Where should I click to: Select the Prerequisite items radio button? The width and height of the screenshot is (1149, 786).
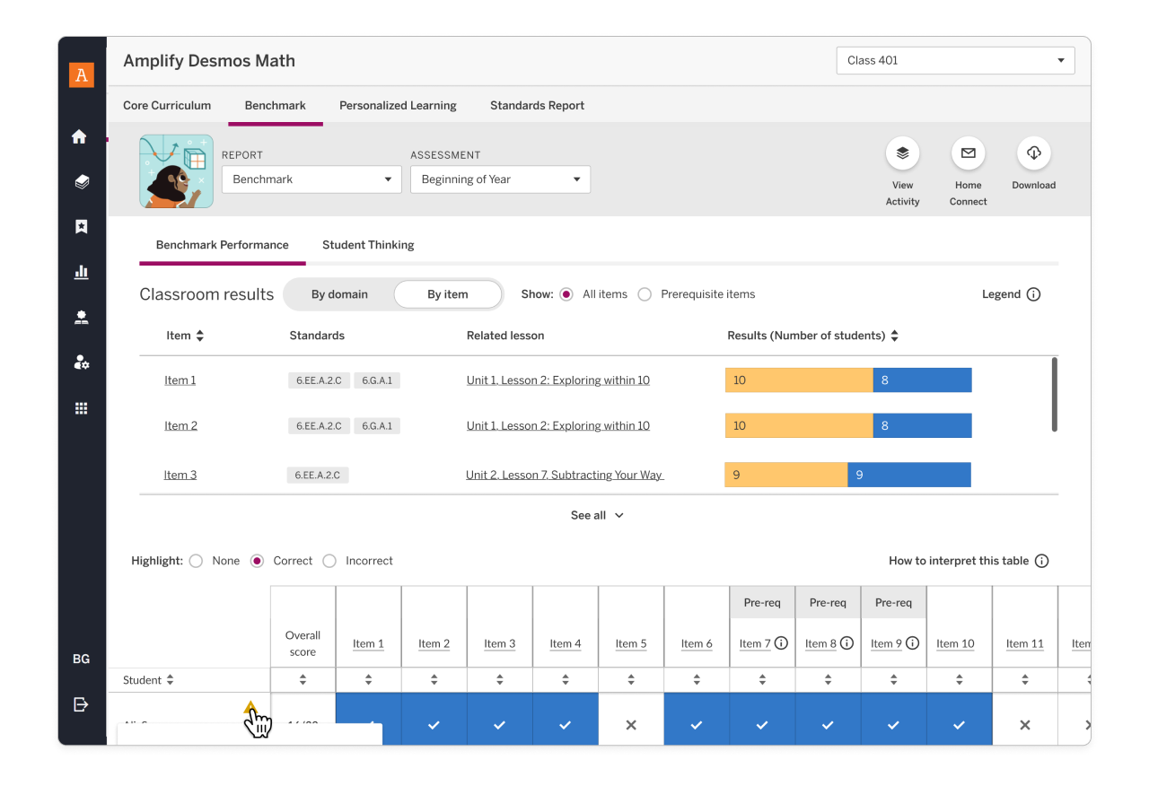click(x=645, y=294)
